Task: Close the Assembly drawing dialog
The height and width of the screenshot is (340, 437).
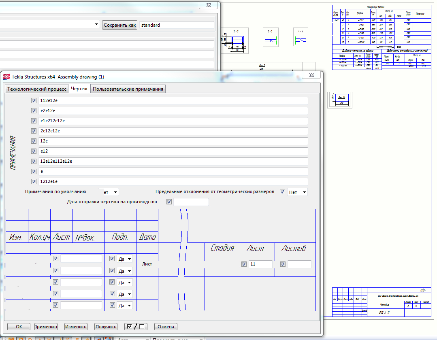Action: pyautogui.click(x=312, y=75)
